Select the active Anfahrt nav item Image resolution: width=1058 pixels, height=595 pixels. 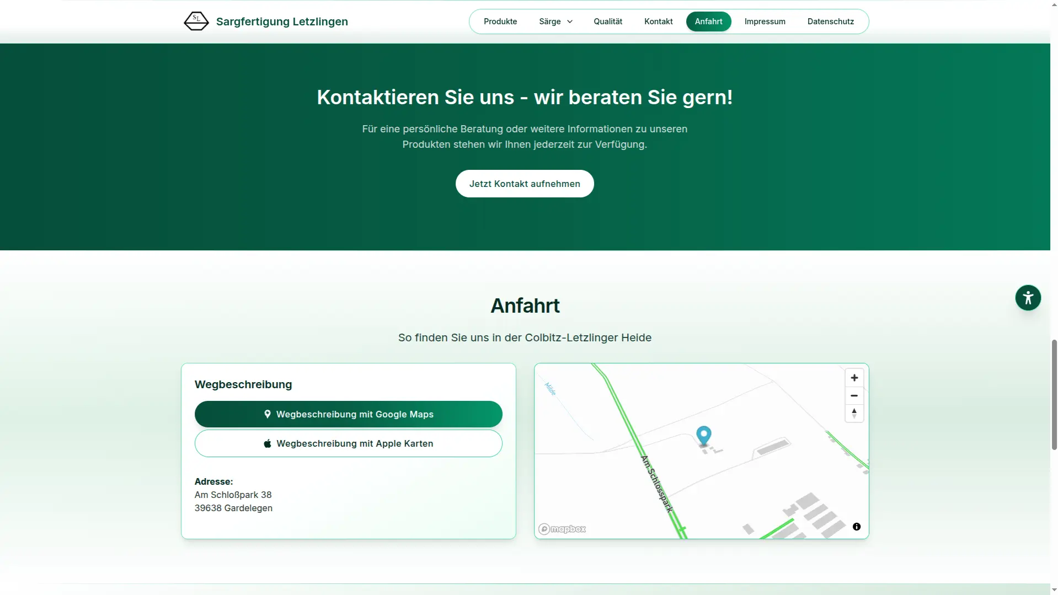click(708, 22)
